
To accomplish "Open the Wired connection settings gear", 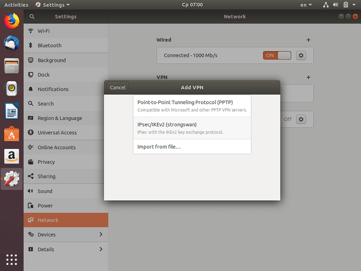I will [300, 55].
